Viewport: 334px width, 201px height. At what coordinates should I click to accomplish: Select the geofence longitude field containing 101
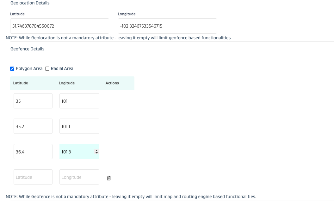point(79,101)
